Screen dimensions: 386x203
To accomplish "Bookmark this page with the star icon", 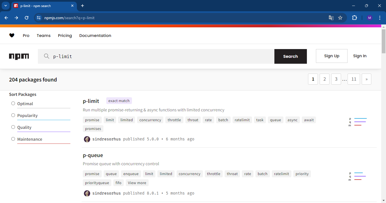I will pyautogui.click(x=340, y=17).
